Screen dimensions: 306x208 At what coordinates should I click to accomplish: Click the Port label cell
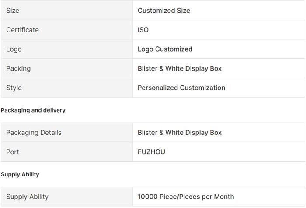(13, 152)
